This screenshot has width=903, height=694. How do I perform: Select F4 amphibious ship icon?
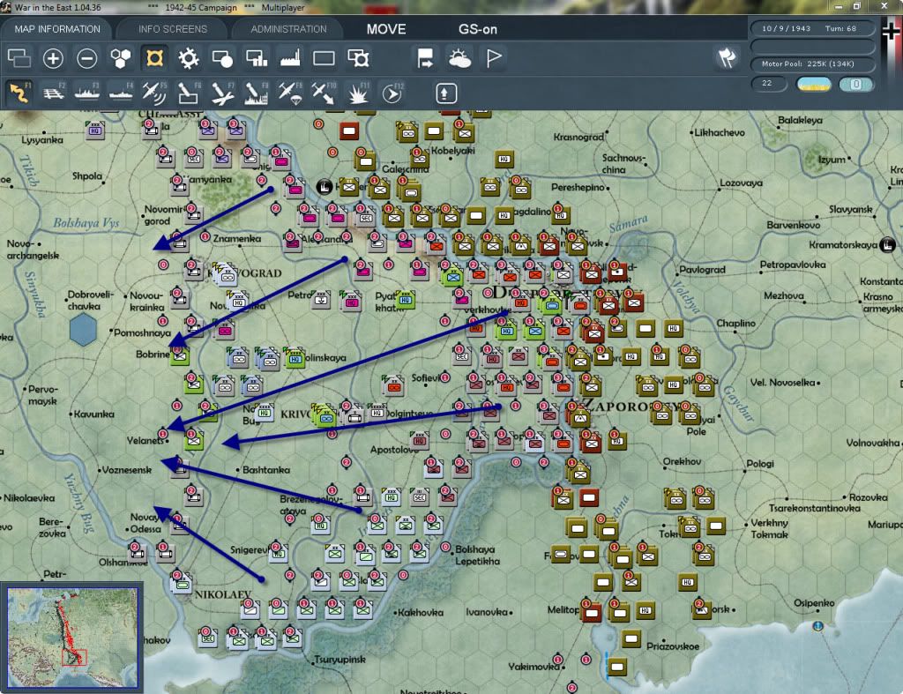pos(120,93)
